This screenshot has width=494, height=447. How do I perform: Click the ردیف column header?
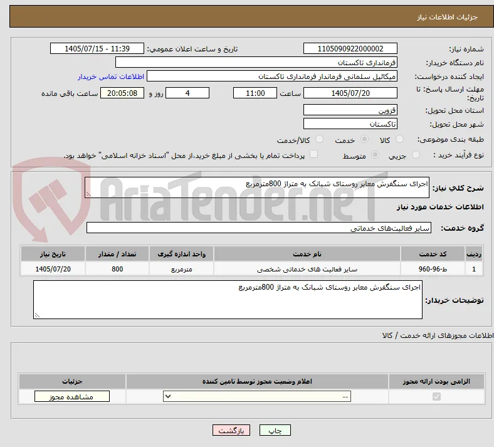pyautogui.click(x=474, y=254)
